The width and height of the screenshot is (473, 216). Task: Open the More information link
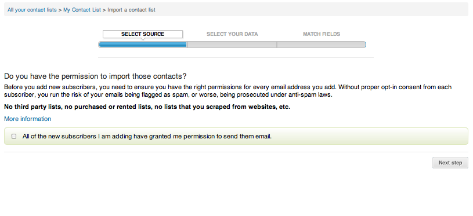click(x=27, y=119)
